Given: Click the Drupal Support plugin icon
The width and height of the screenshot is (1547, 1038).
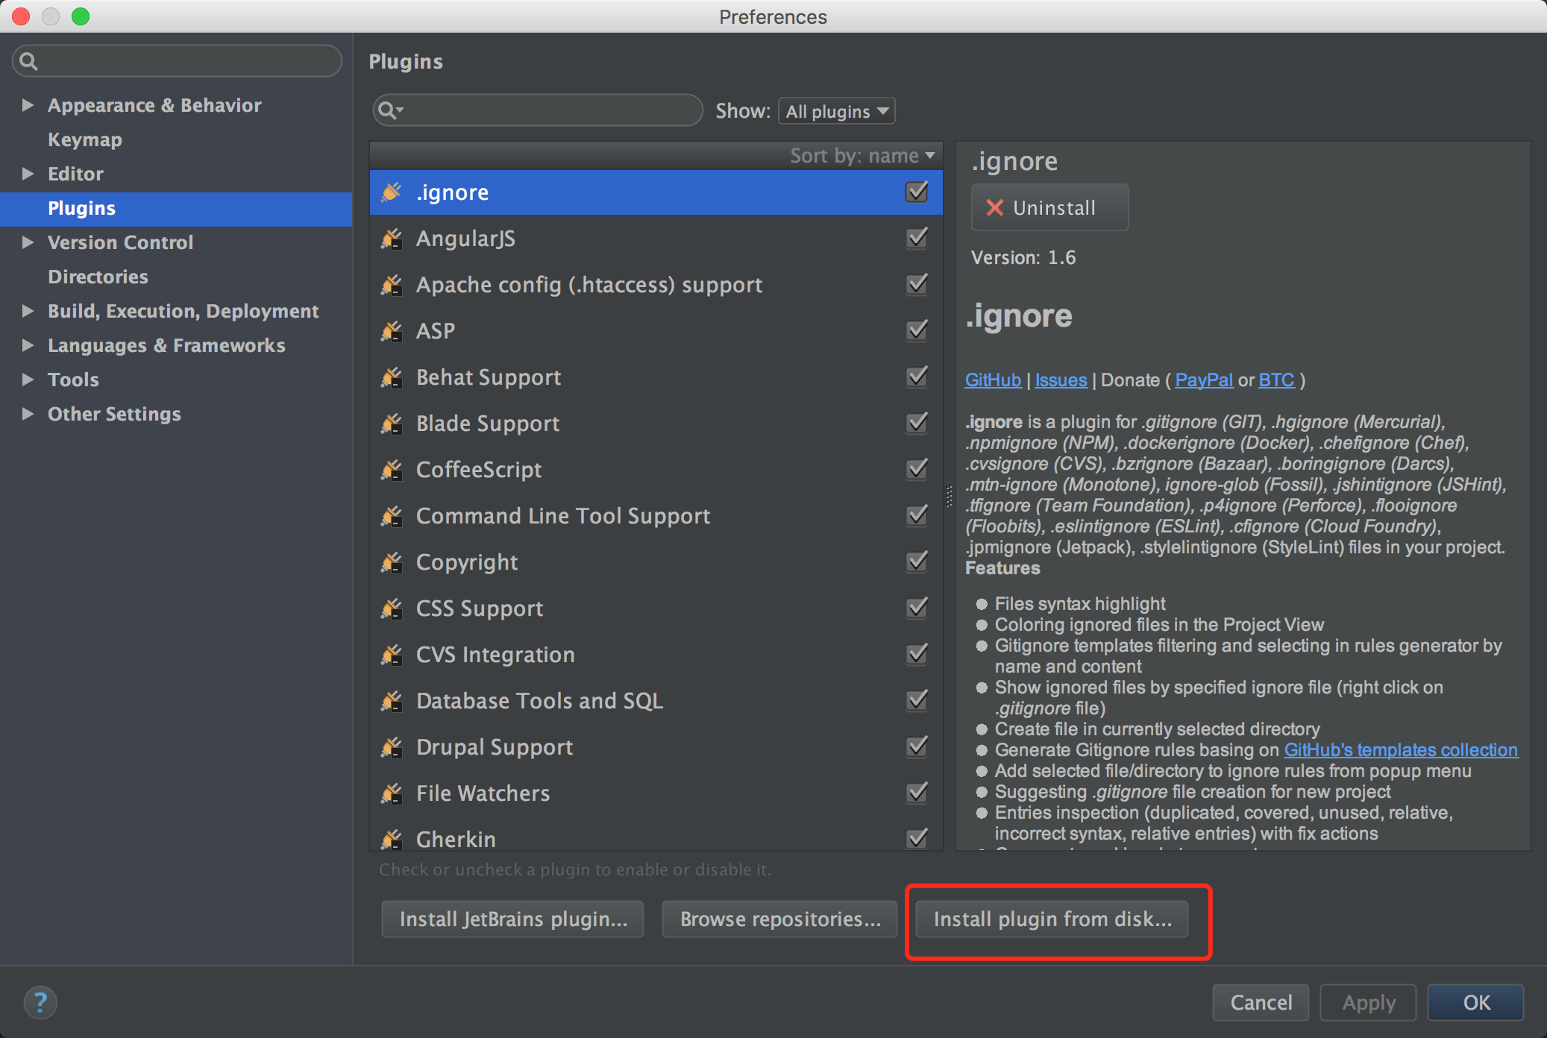Looking at the screenshot, I should point(392,747).
